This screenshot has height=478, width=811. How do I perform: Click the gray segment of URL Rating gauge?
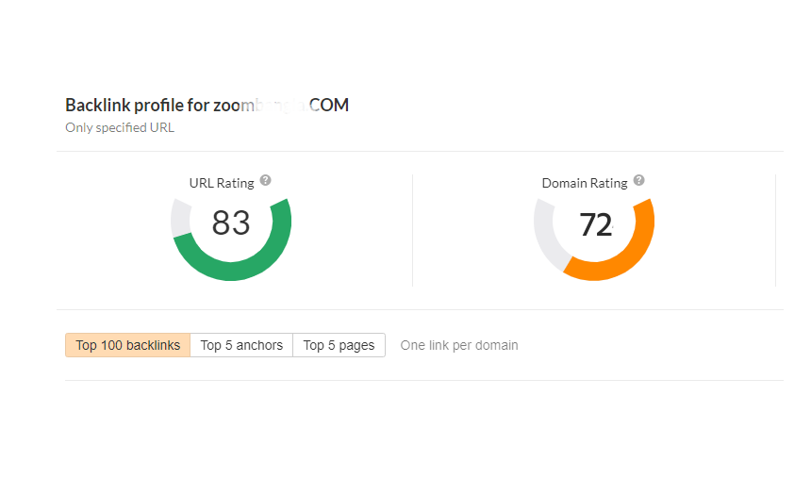[x=180, y=219]
